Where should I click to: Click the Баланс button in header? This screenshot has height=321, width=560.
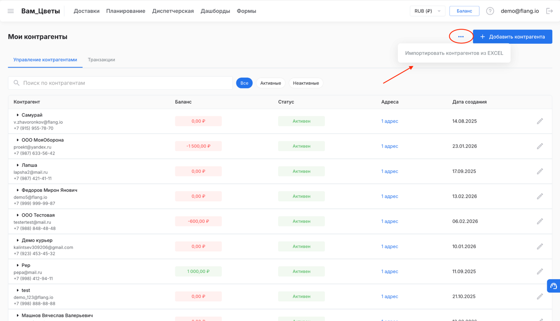(464, 11)
